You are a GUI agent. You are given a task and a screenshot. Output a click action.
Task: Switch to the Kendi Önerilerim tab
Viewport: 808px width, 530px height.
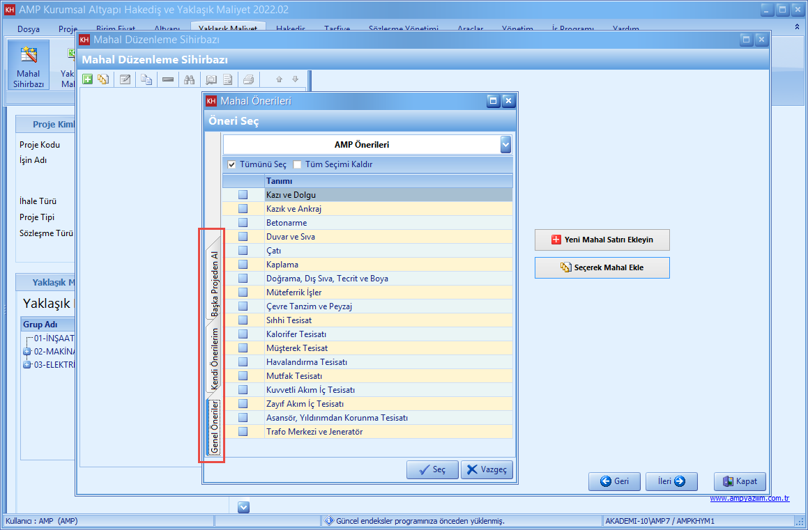(215, 357)
